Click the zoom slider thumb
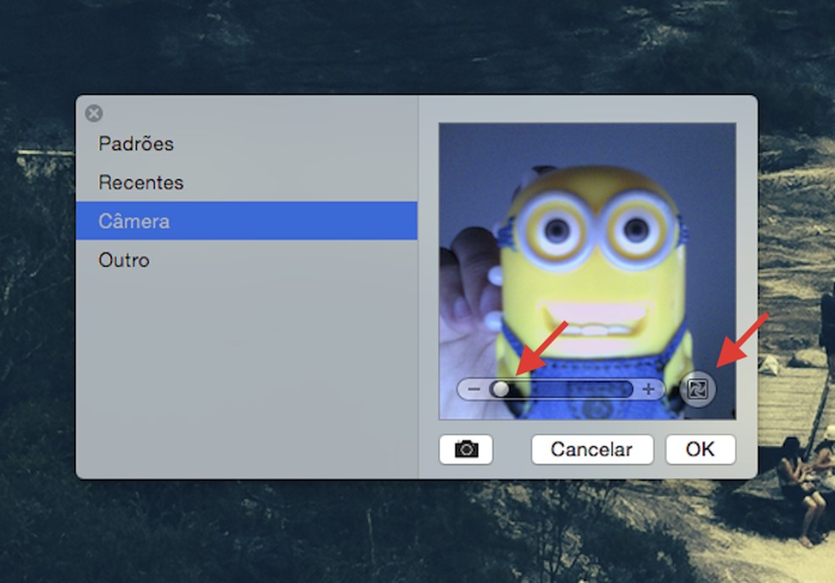Image resolution: width=835 pixels, height=583 pixels. tap(502, 390)
